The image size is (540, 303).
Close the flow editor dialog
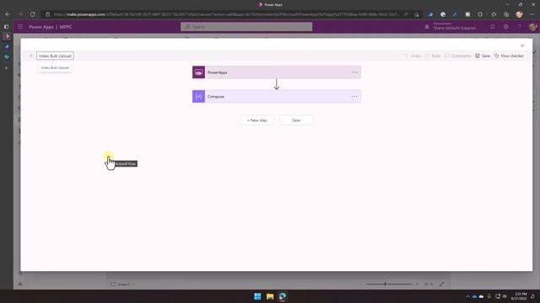[x=522, y=45]
